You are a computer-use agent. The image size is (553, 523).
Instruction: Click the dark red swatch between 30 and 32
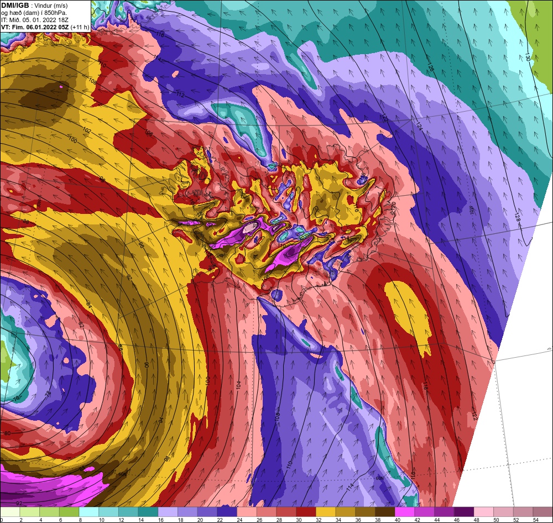(306, 512)
